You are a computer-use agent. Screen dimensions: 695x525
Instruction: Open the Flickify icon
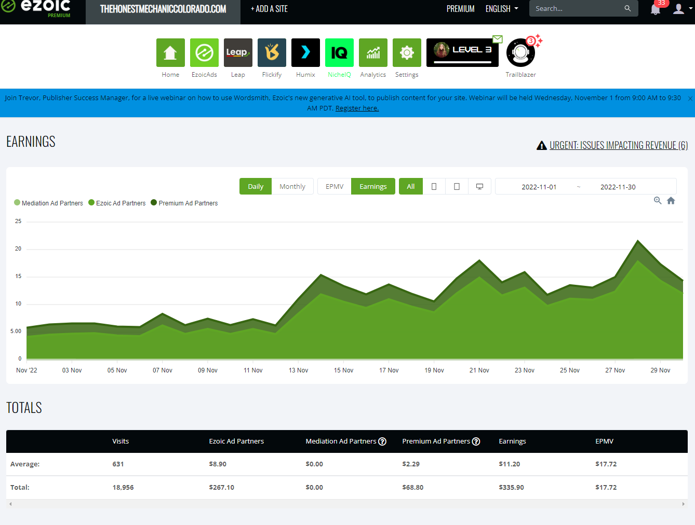(x=272, y=52)
